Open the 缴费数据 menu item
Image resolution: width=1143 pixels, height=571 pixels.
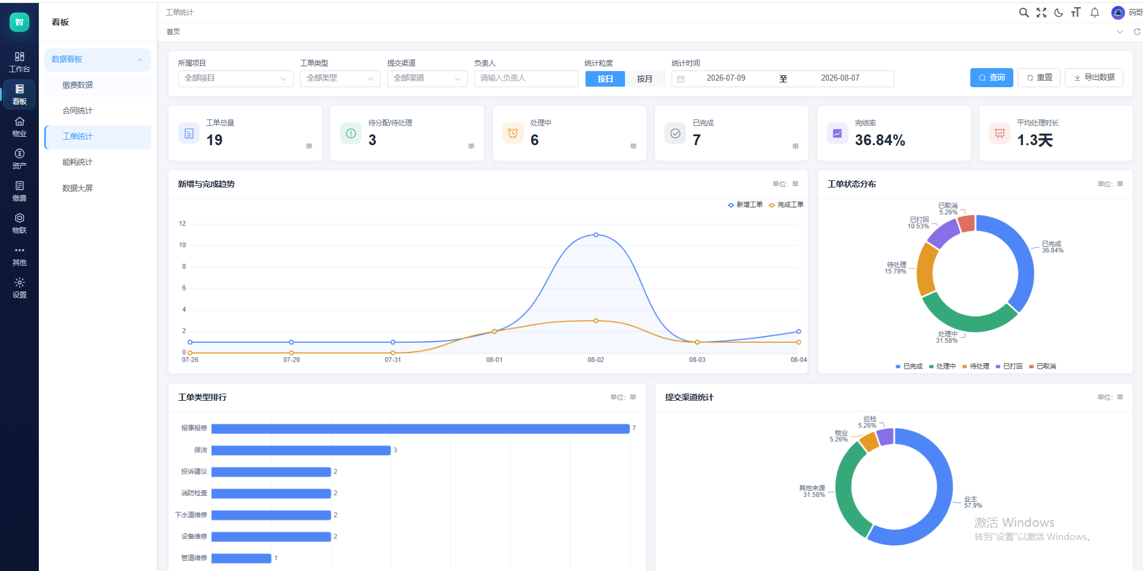coord(97,85)
